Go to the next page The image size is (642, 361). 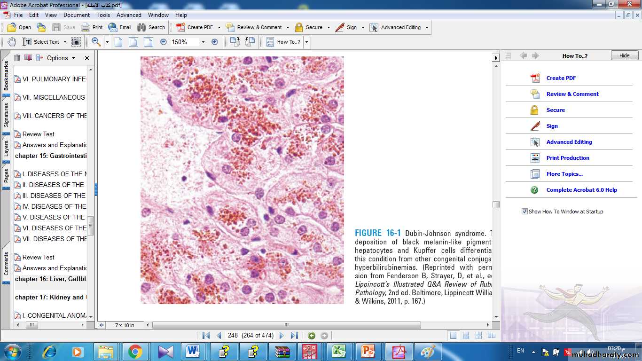(282, 336)
